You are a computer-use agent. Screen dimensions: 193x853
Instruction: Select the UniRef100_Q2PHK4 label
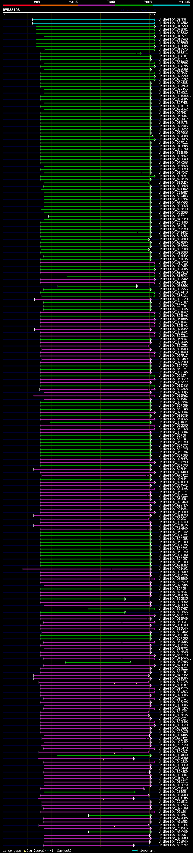coord(173,113)
